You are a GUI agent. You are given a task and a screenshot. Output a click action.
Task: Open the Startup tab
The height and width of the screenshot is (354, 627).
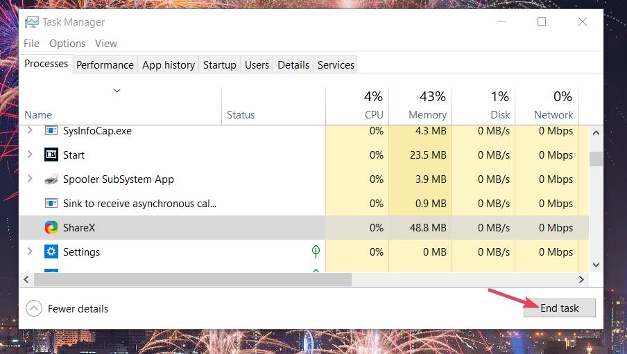pos(220,64)
